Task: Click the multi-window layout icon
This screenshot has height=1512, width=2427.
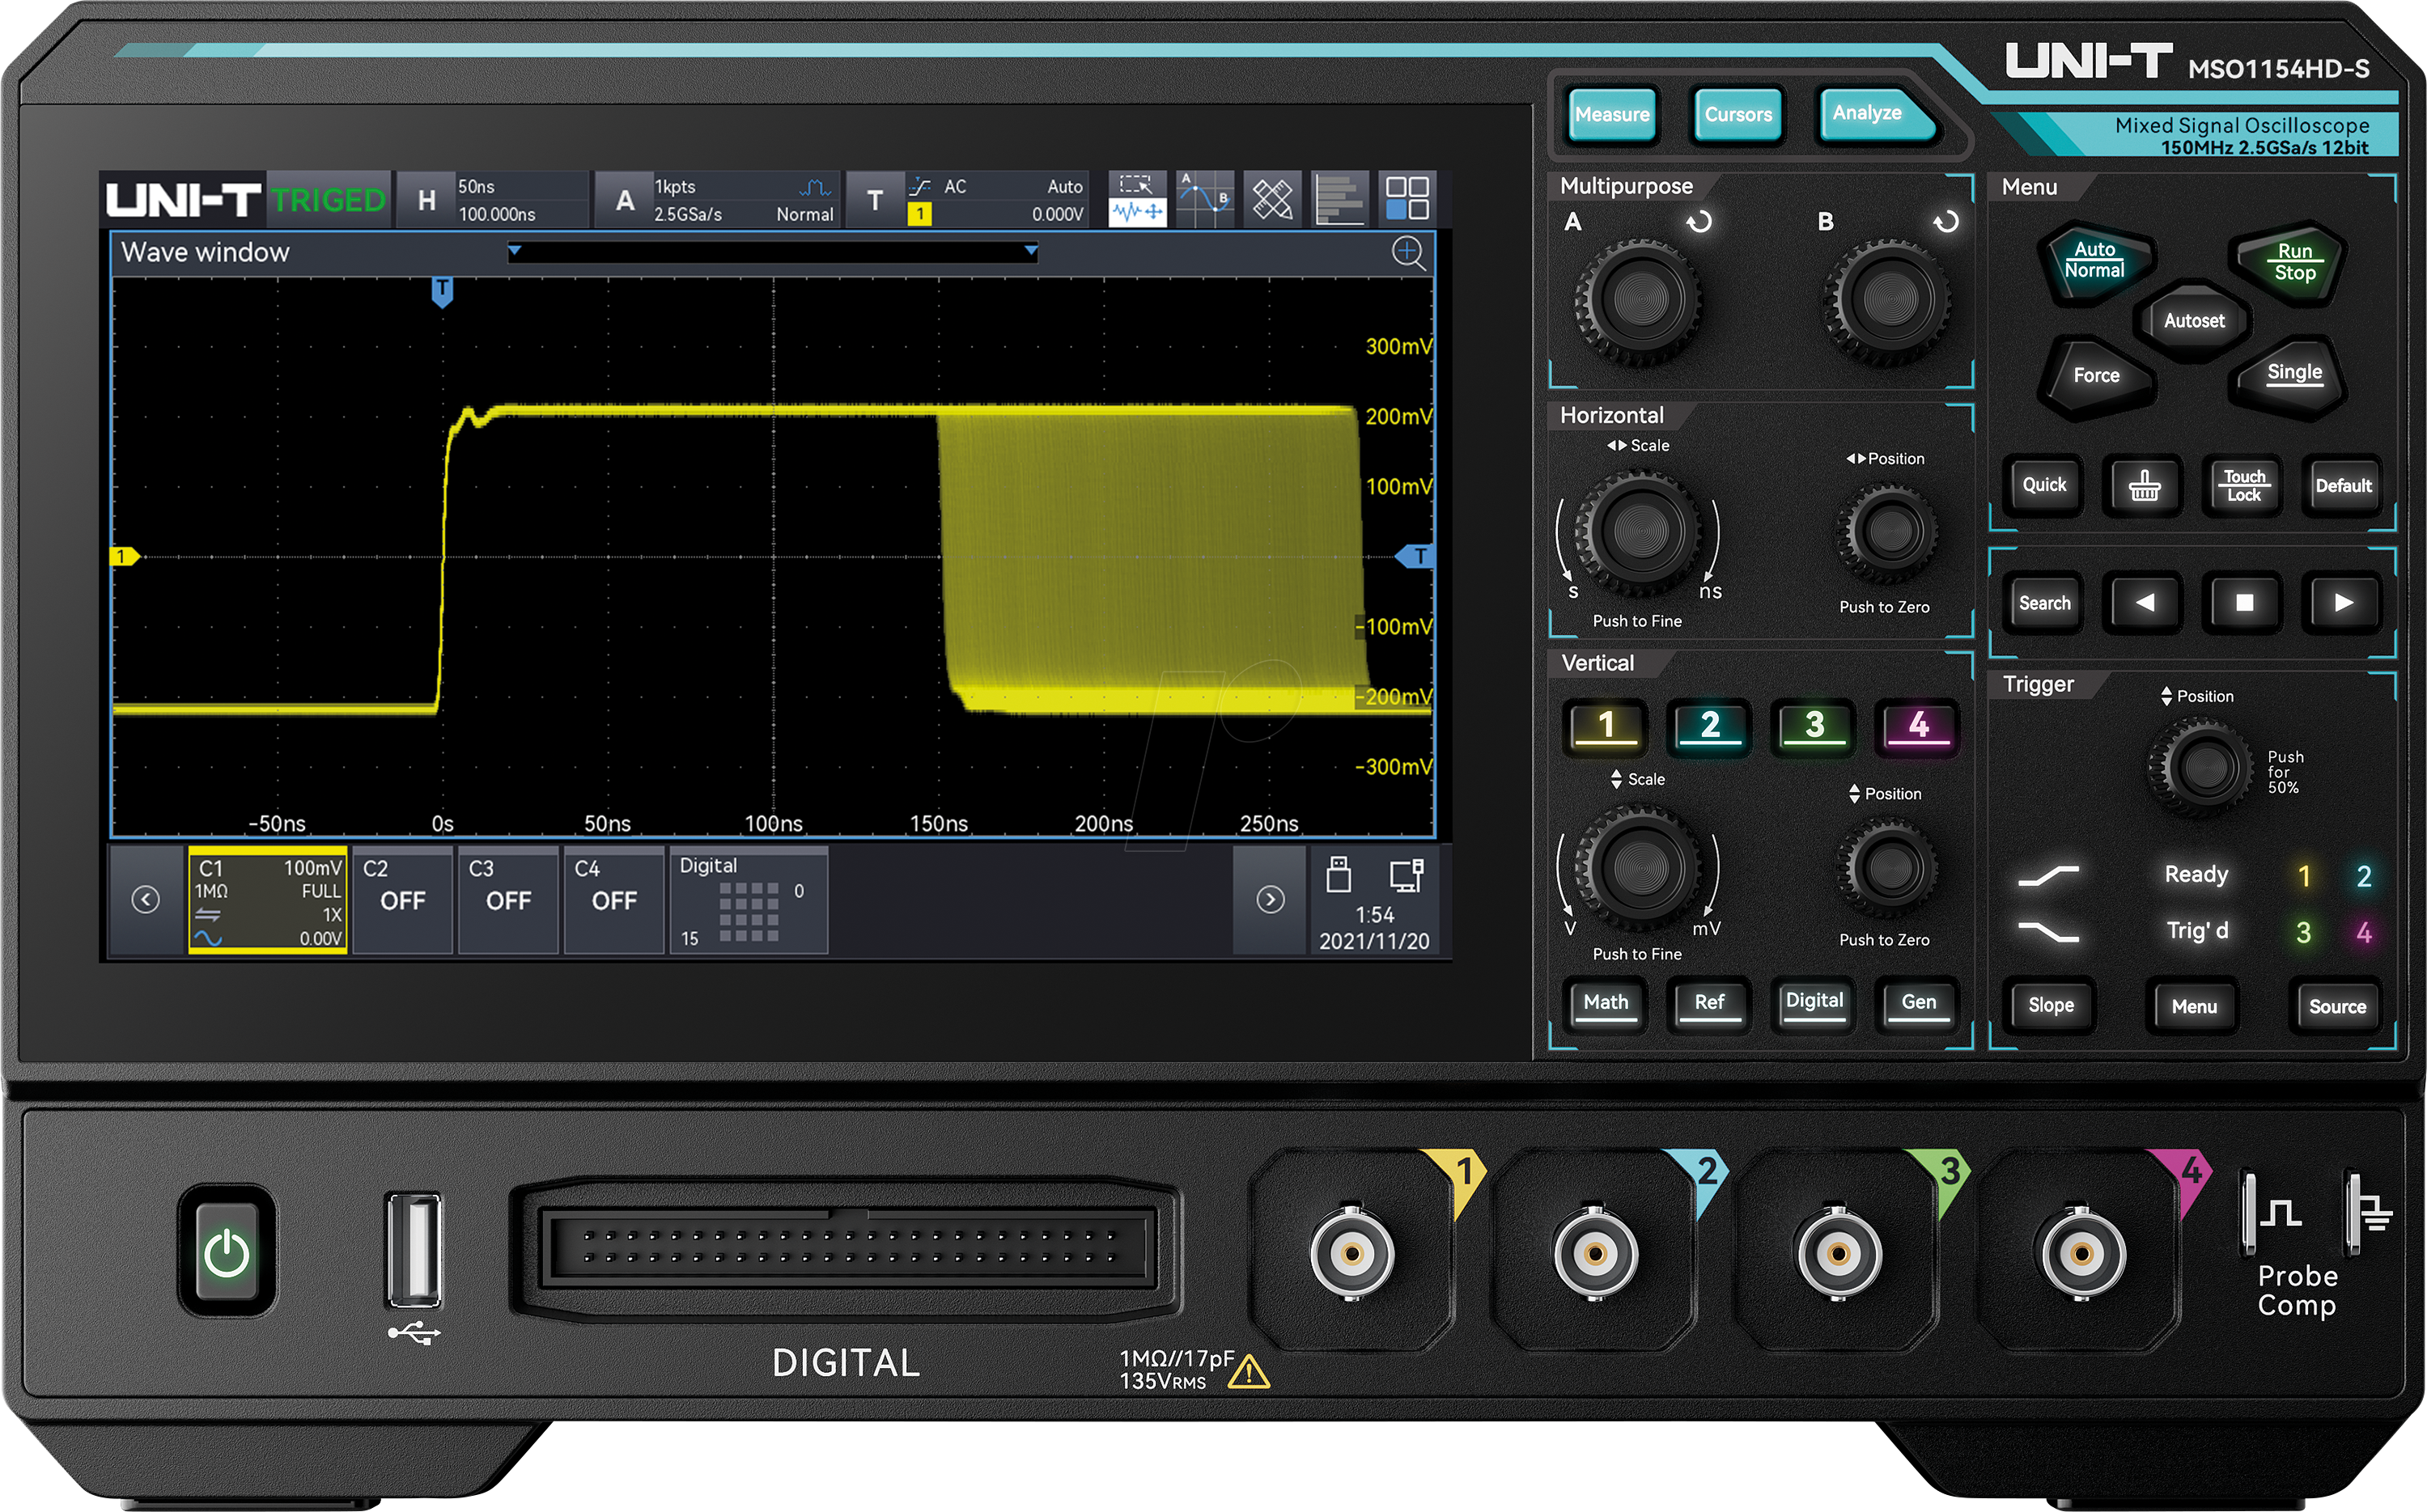Action: tap(1406, 199)
